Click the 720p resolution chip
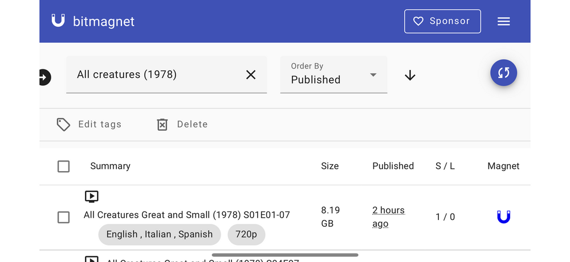The image size is (570, 262). 246,235
